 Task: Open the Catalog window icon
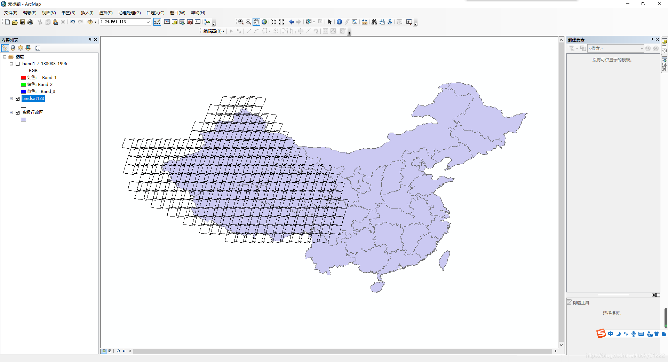coord(175,22)
